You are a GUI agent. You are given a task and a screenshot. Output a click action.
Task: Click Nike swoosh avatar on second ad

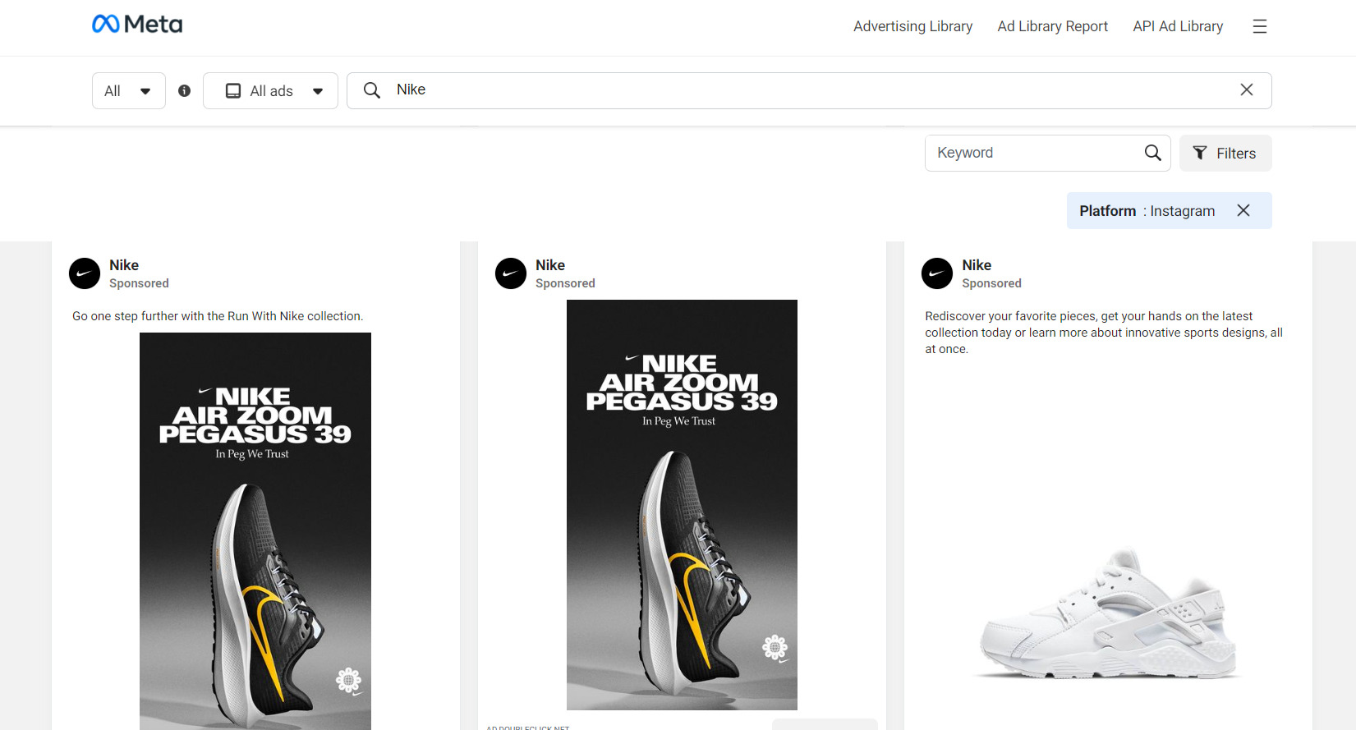point(511,273)
